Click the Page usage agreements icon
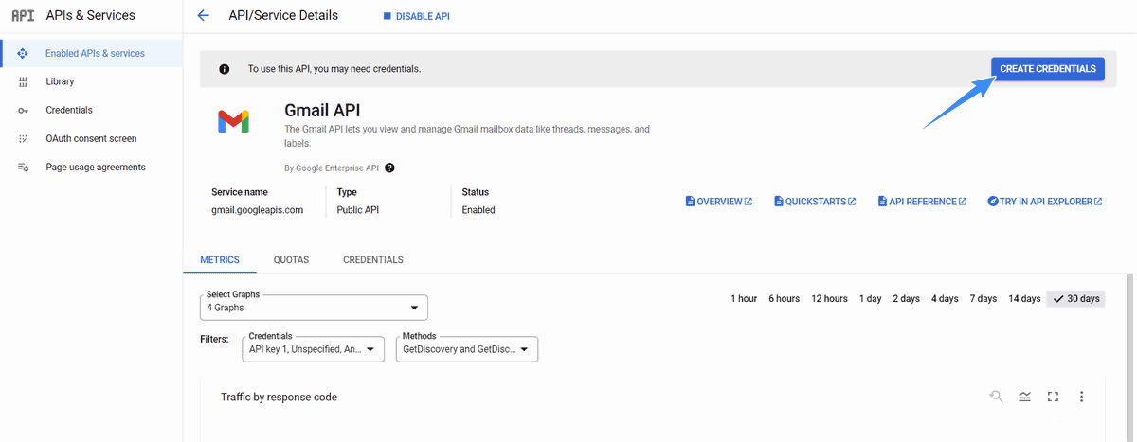The width and height of the screenshot is (1137, 442). 23,168
